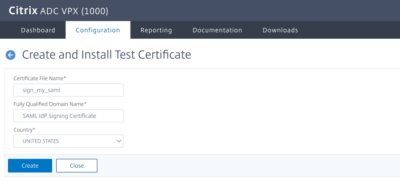Screen dimensions: 400x196
Task: Open the Dashboard tab
Action: pyautogui.click(x=38, y=30)
